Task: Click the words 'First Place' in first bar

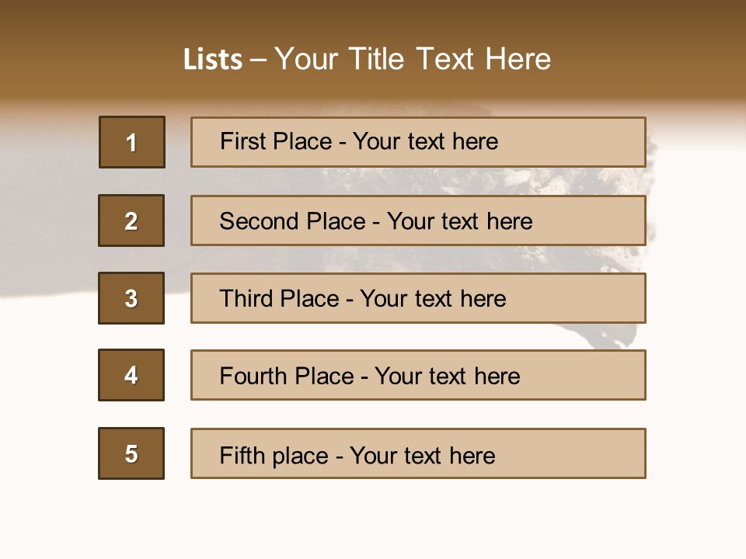Action: tap(277, 141)
